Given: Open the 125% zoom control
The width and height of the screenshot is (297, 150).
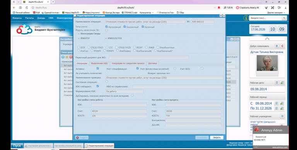Looking at the screenshot, I should (228, 8).
